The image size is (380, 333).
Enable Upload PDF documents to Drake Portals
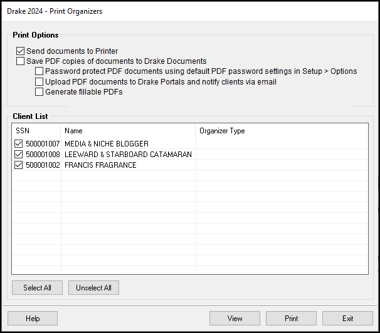(x=39, y=82)
